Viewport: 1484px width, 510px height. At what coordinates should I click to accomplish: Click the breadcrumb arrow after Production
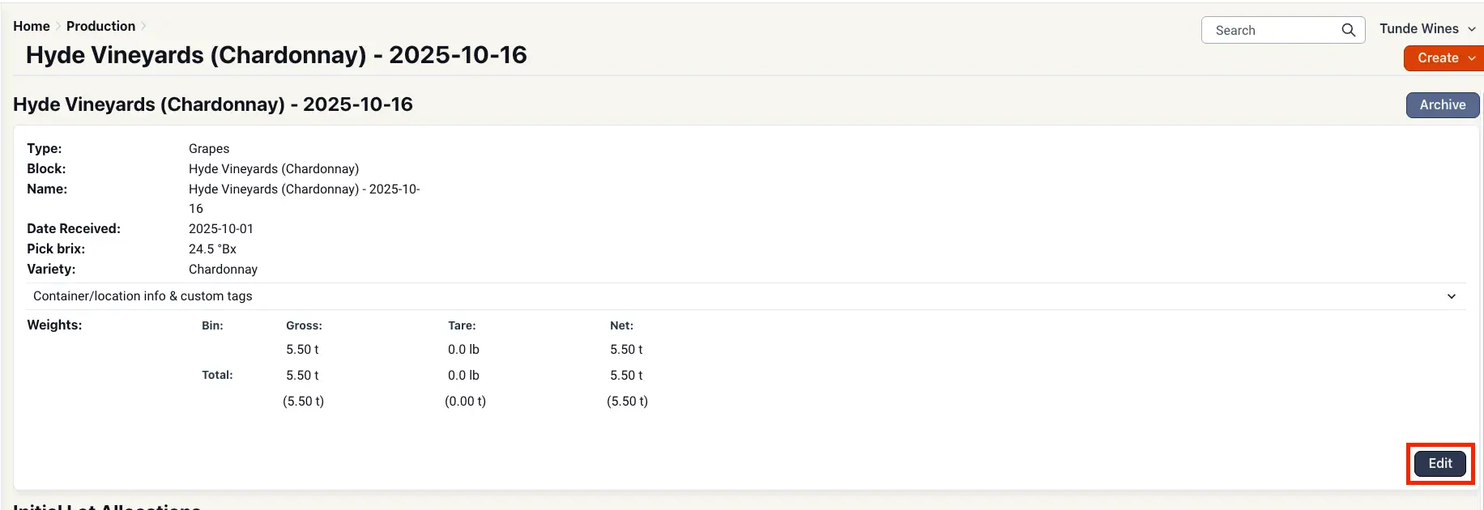143,26
